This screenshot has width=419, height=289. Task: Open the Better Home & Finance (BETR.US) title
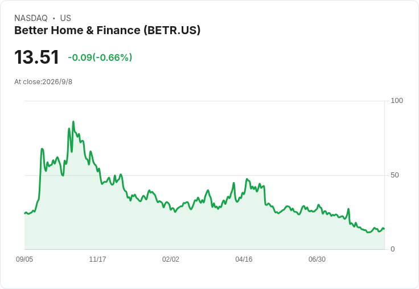[107, 31]
